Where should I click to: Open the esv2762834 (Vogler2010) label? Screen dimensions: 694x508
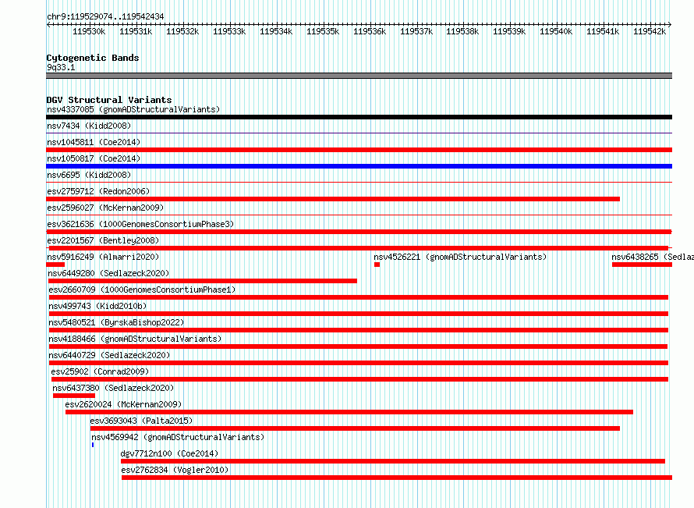click(x=175, y=470)
